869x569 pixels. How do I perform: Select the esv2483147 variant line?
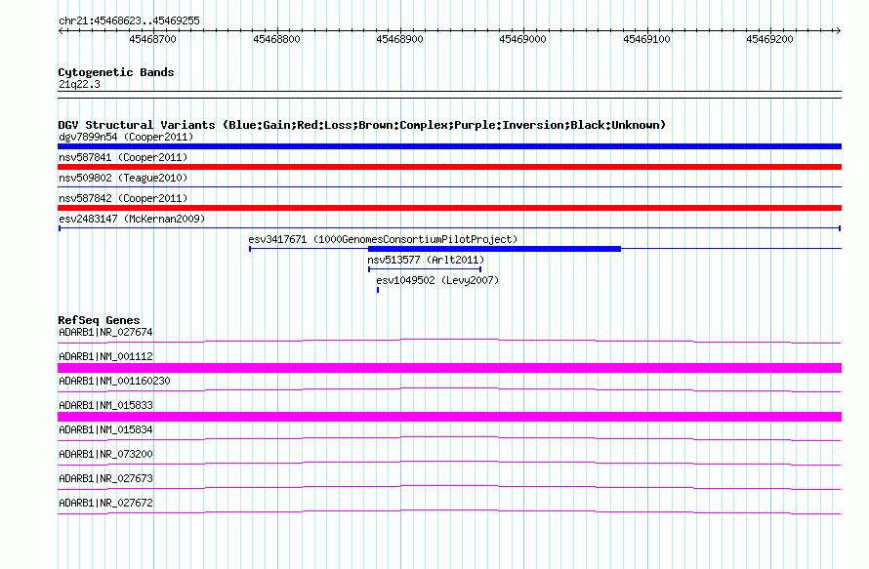pos(449,228)
